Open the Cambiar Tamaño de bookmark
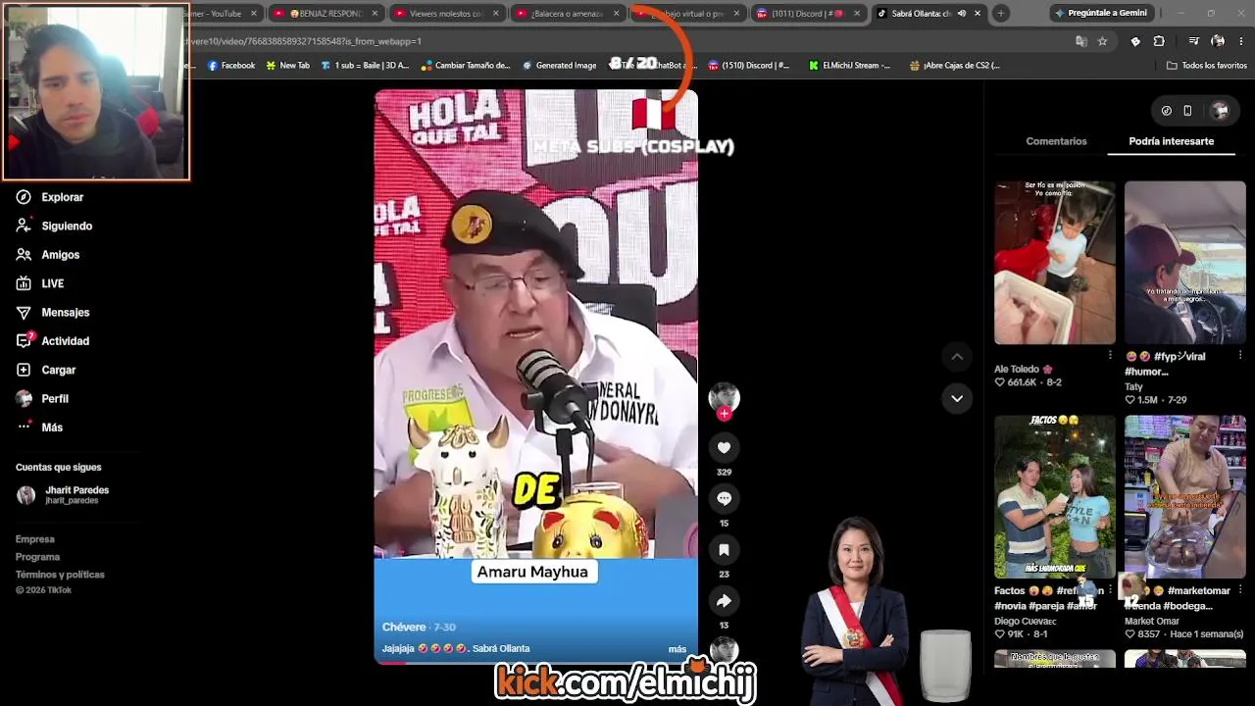The image size is (1255, 706). pyautogui.click(x=466, y=66)
